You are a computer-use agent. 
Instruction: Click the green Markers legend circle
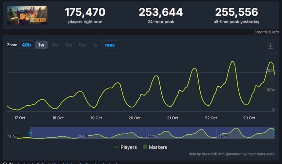point(145,147)
